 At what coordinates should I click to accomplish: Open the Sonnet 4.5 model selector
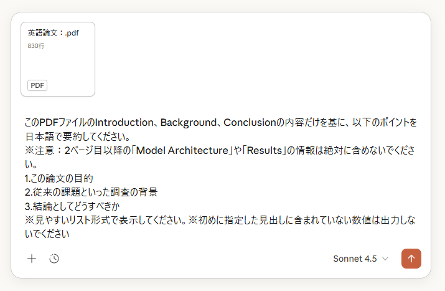coord(361,259)
